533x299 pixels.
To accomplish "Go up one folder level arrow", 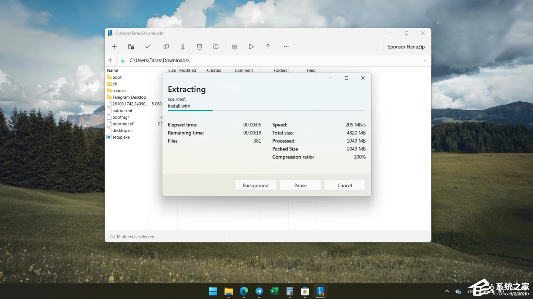I will (110, 61).
